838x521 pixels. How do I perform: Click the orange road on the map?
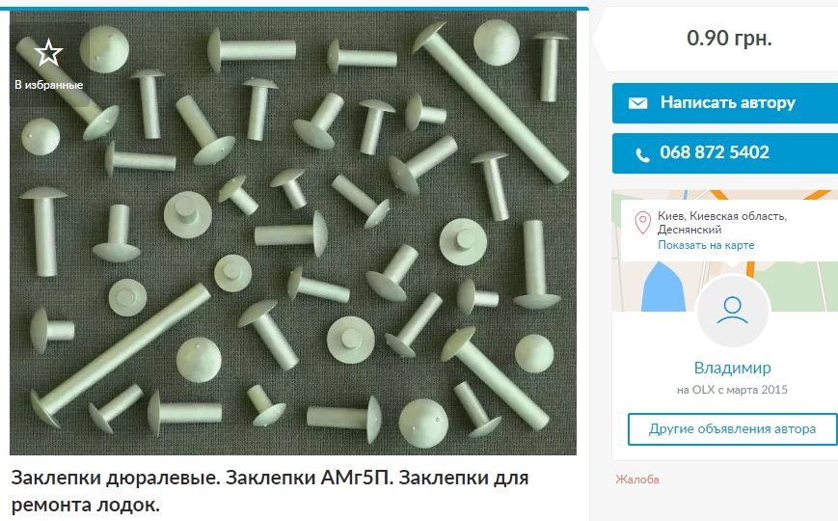[750, 269]
